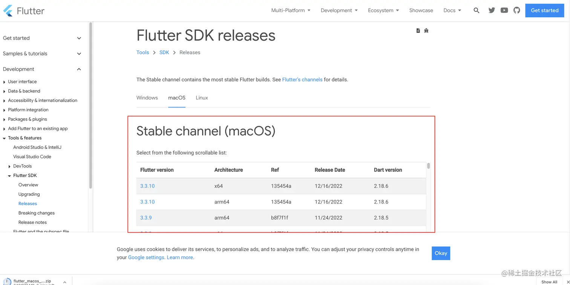Viewport: 570px width, 285px height.
Task: Open the Ecosystem dropdown menu
Action: point(383,11)
